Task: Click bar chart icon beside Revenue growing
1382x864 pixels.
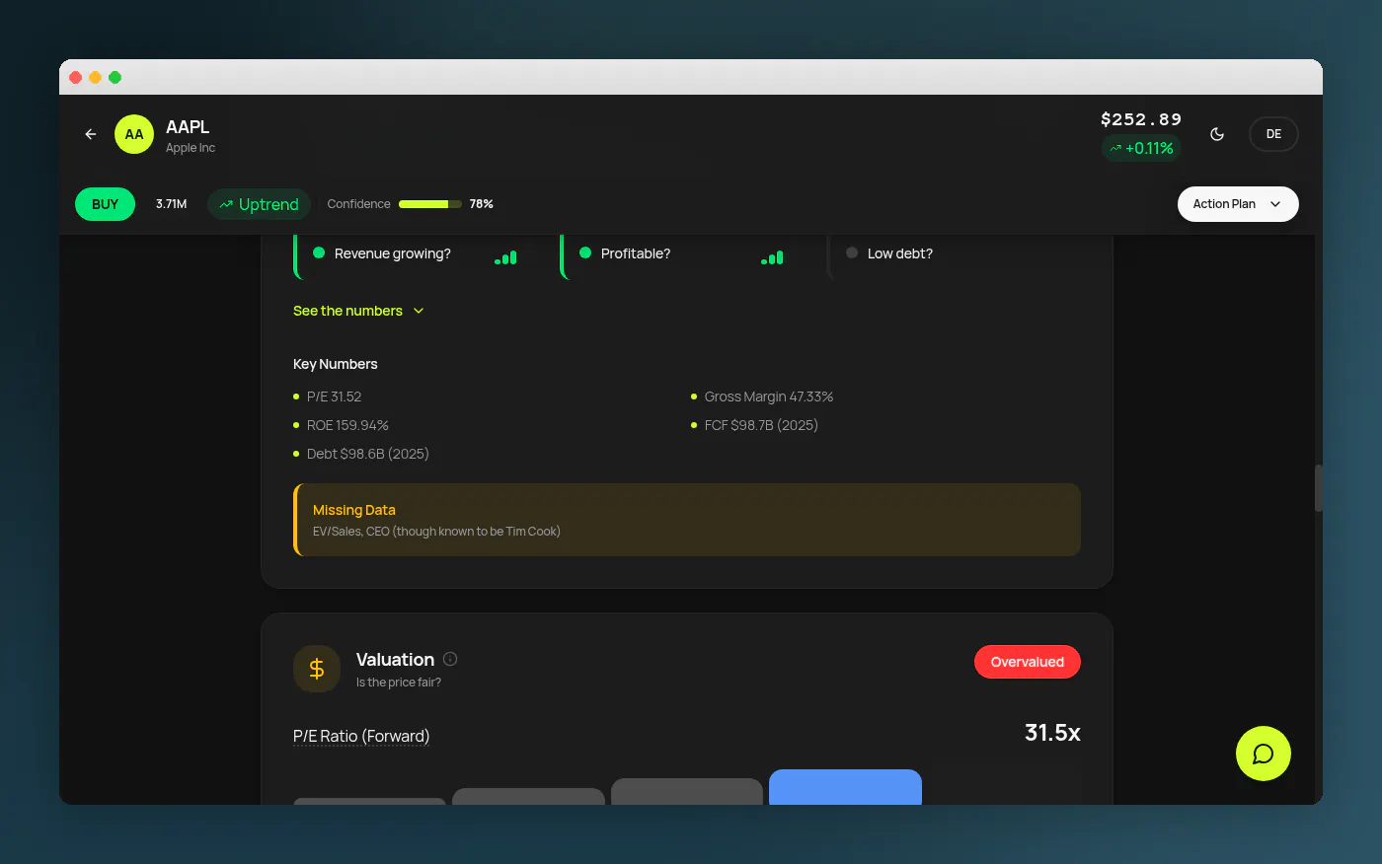Action: coord(505,257)
